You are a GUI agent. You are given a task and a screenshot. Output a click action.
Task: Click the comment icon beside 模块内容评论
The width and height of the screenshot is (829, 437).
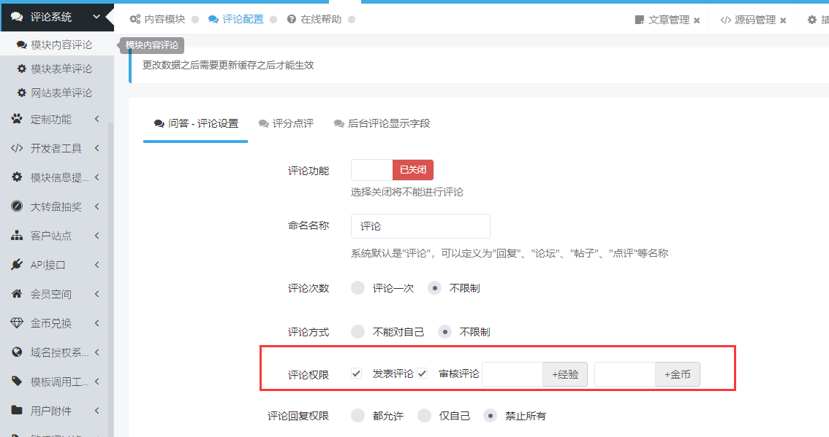22,45
